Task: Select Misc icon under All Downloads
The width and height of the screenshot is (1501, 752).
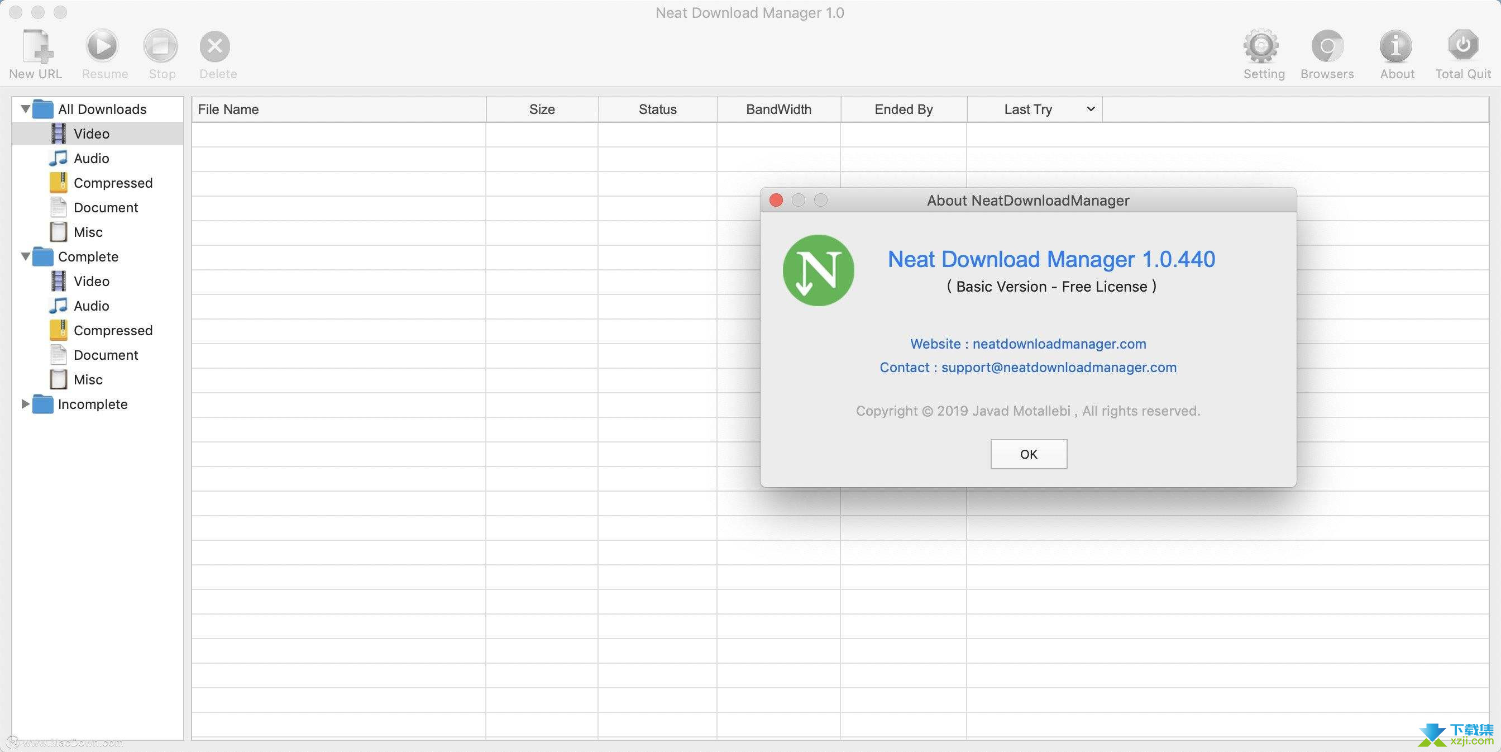Action: click(x=58, y=232)
